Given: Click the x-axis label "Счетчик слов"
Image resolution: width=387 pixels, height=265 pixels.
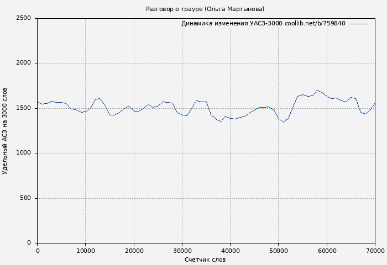Looking at the screenshot, I should [x=205, y=259].
